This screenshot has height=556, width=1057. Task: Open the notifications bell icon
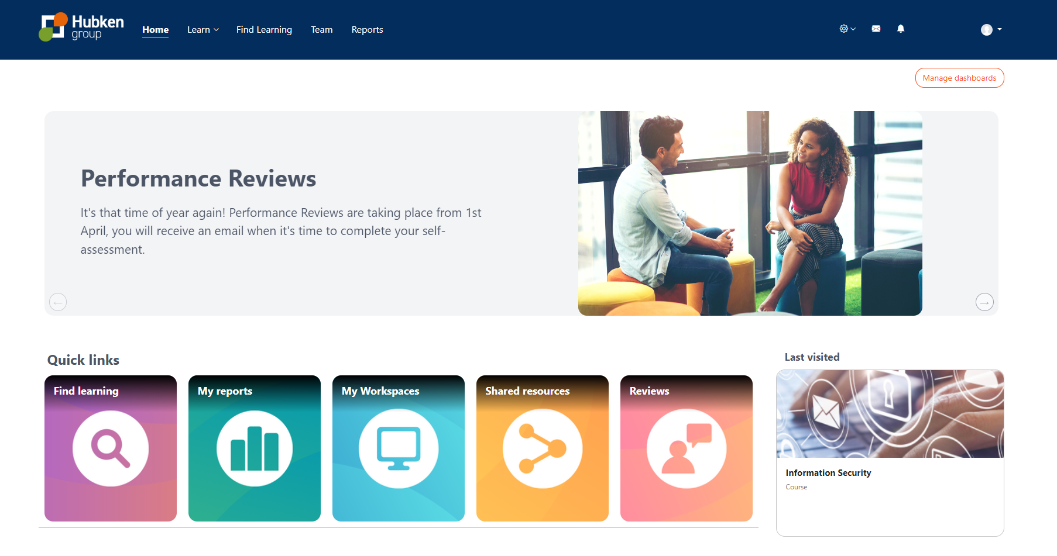[901, 29]
